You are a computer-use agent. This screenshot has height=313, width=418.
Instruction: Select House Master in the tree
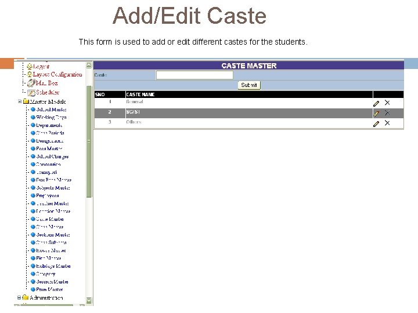pyautogui.click(x=51, y=250)
